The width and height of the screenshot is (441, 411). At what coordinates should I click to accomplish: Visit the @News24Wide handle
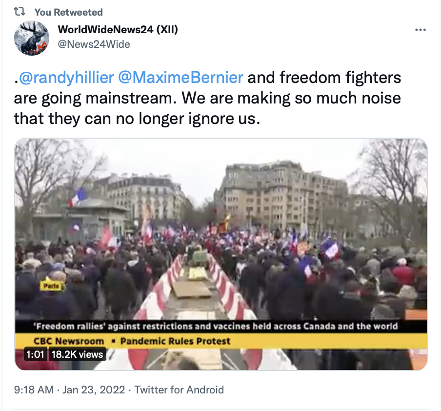[94, 44]
